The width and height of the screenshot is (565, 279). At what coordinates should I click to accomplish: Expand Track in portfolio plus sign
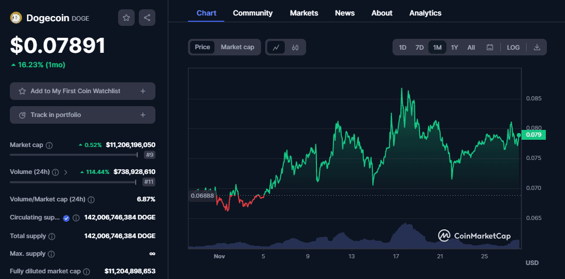(143, 115)
